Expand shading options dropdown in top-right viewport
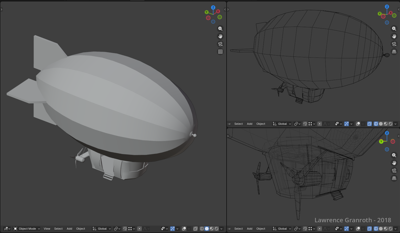The image size is (400, 233). 396,124
